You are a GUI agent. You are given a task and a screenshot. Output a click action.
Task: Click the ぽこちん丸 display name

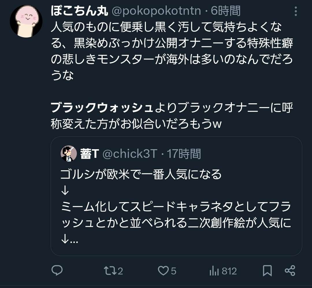tap(79, 11)
